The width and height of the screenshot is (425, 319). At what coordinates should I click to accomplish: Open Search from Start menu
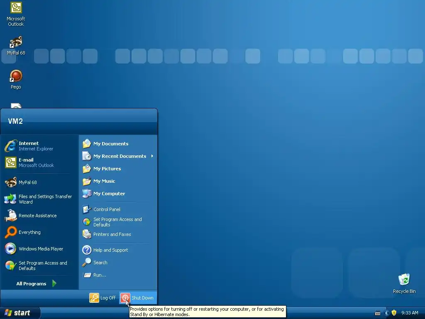(x=118, y=263)
